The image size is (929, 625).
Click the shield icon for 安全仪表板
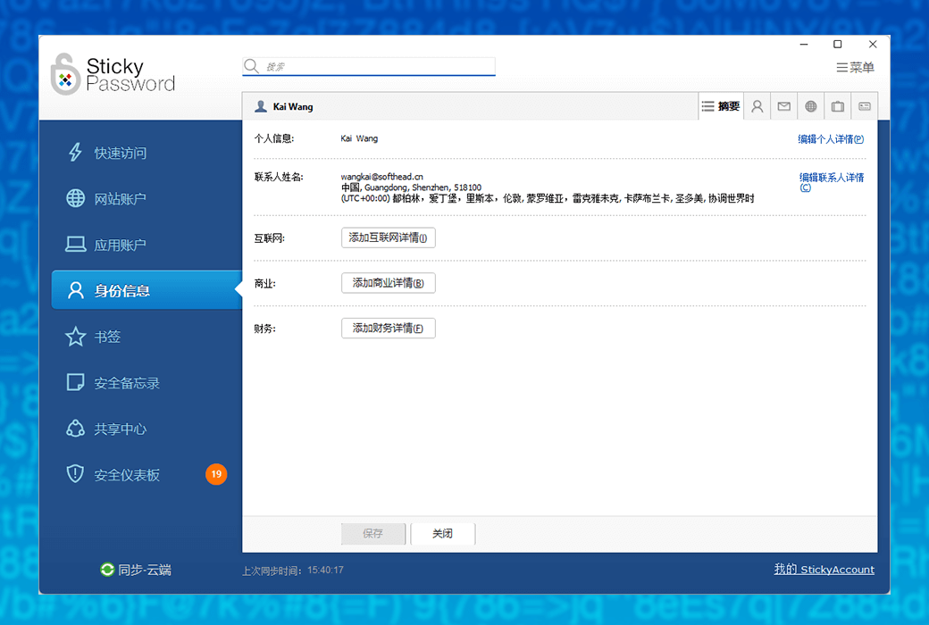tap(75, 474)
